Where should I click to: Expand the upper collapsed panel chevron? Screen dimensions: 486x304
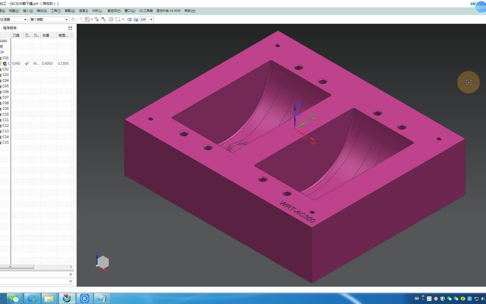click(71, 274)
